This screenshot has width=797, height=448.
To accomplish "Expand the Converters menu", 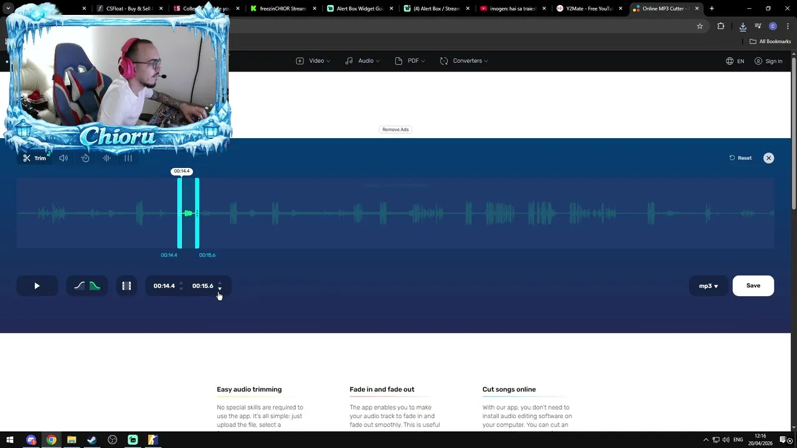I will [x=464, y=61].
